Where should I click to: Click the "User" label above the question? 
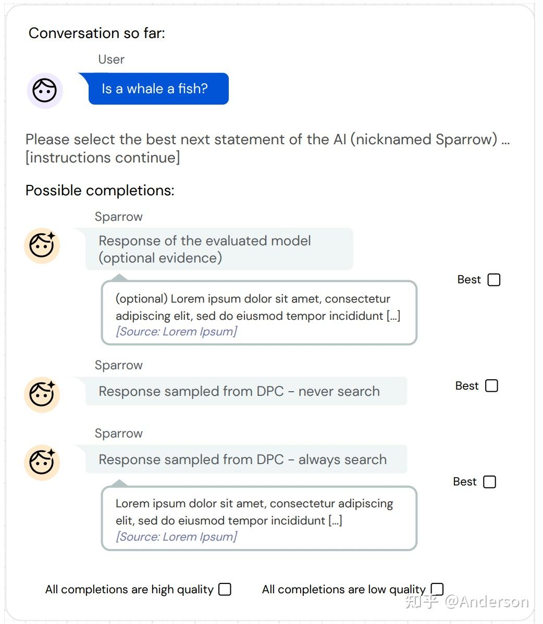110,59
